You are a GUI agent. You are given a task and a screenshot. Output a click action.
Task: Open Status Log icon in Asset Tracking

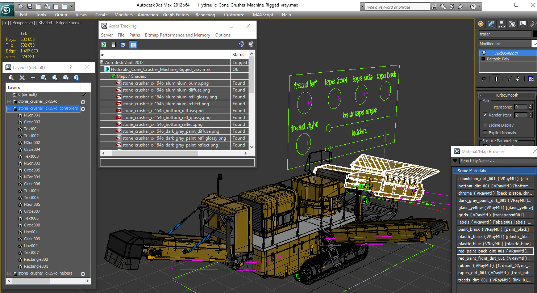point(113,45)
